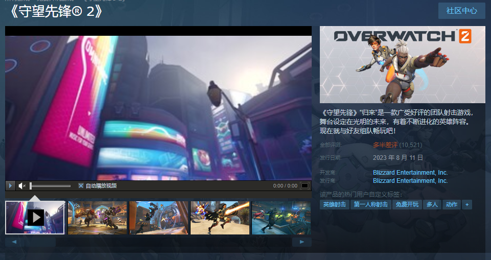
Task: Select the fourth screenshot thumbnail
Action: [220, 218]
